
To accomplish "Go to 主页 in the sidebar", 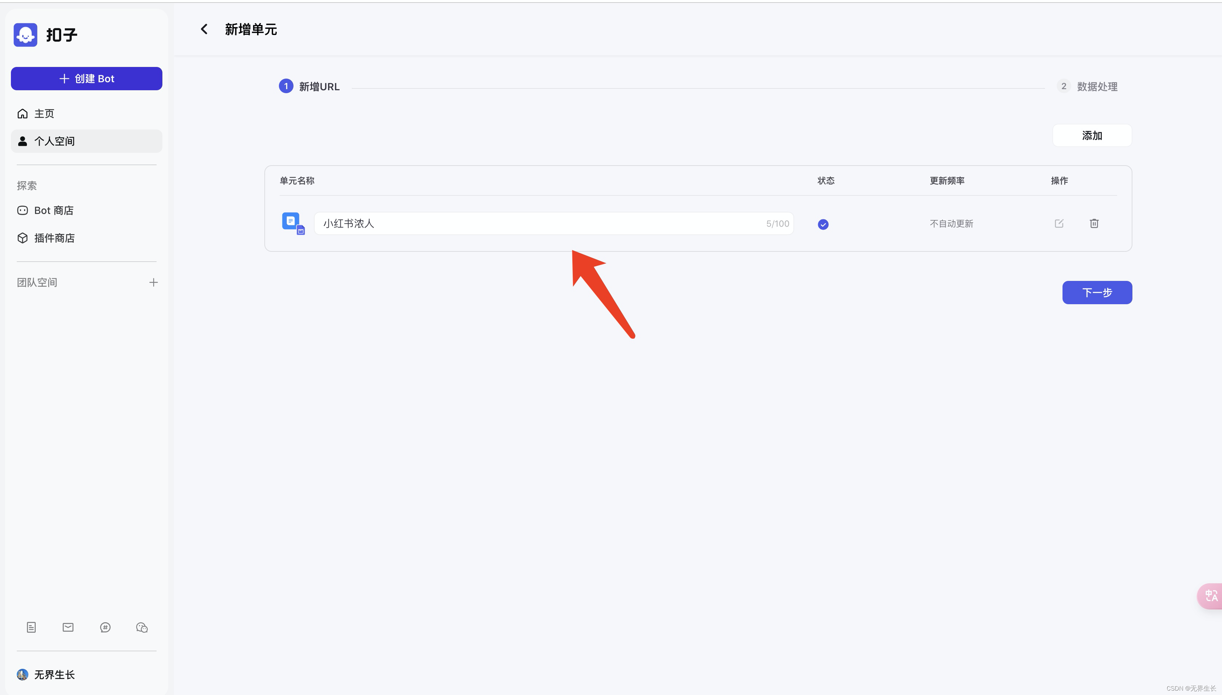I will (44, 114).
